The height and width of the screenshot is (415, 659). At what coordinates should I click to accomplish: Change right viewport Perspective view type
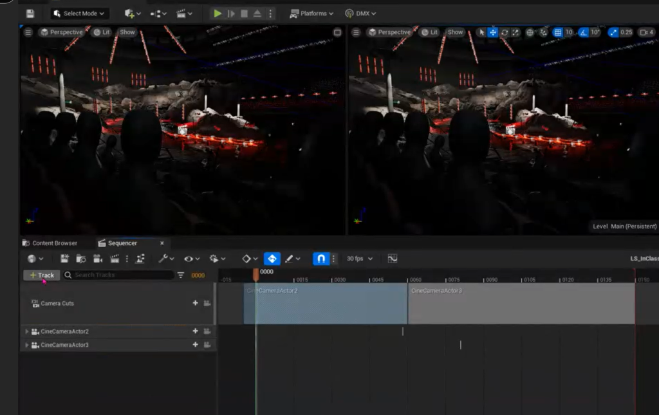tap(389, 32)
